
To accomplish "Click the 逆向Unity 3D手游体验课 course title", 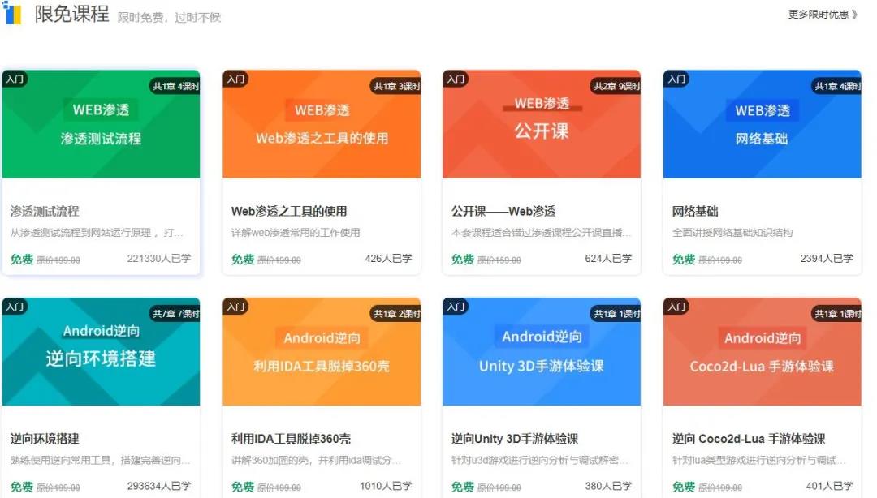I will point(515,439).
